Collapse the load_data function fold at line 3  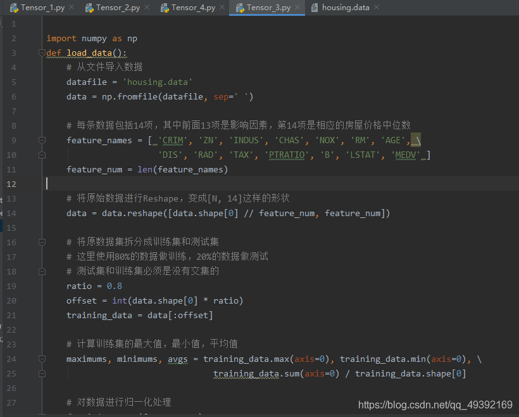click(x=42, y=53)
